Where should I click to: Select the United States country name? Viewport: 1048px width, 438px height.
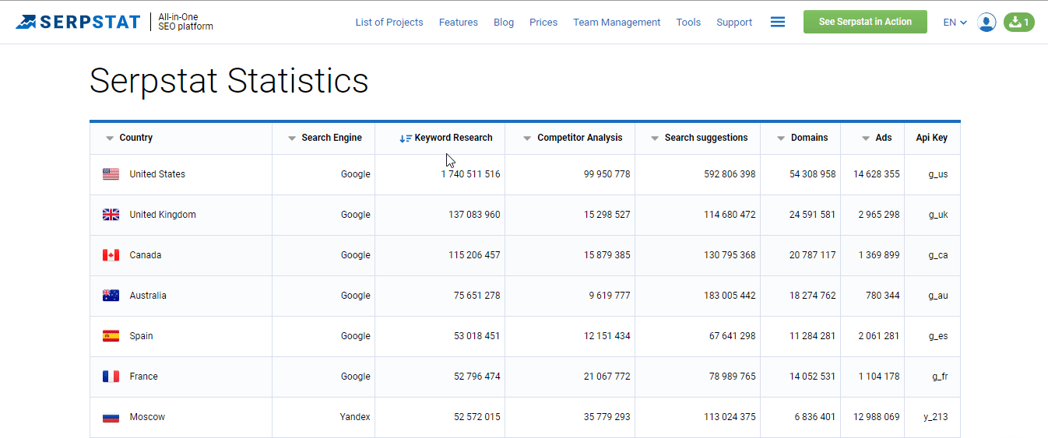[157, 174]
